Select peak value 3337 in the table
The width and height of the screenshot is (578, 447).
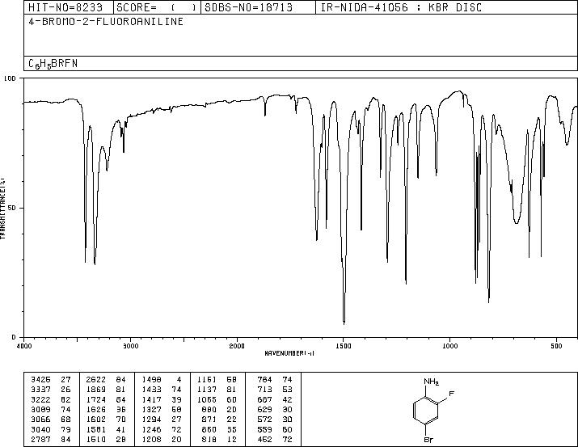click(x=40, y=390)
